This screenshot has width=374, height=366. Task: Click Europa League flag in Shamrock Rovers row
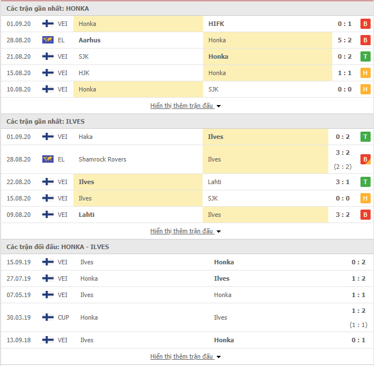pos(48,159)
